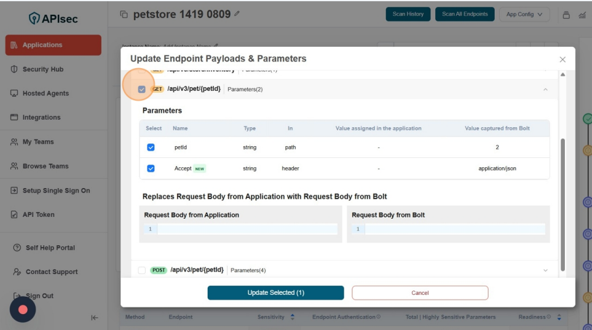
Task: Open Applications in the sidebar
Action: (53, 45)
